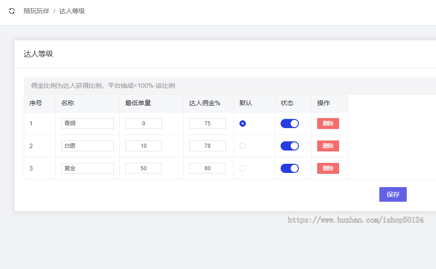
Task: Click row number 1 in the table
Action: click(x=31, y=124)
